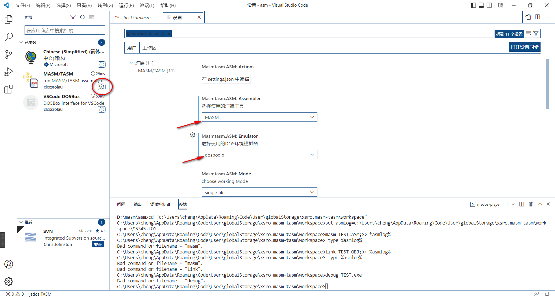Collapse the 推荐 extensions section
Viewport: 555px width, 298px height.
[21, 222]
